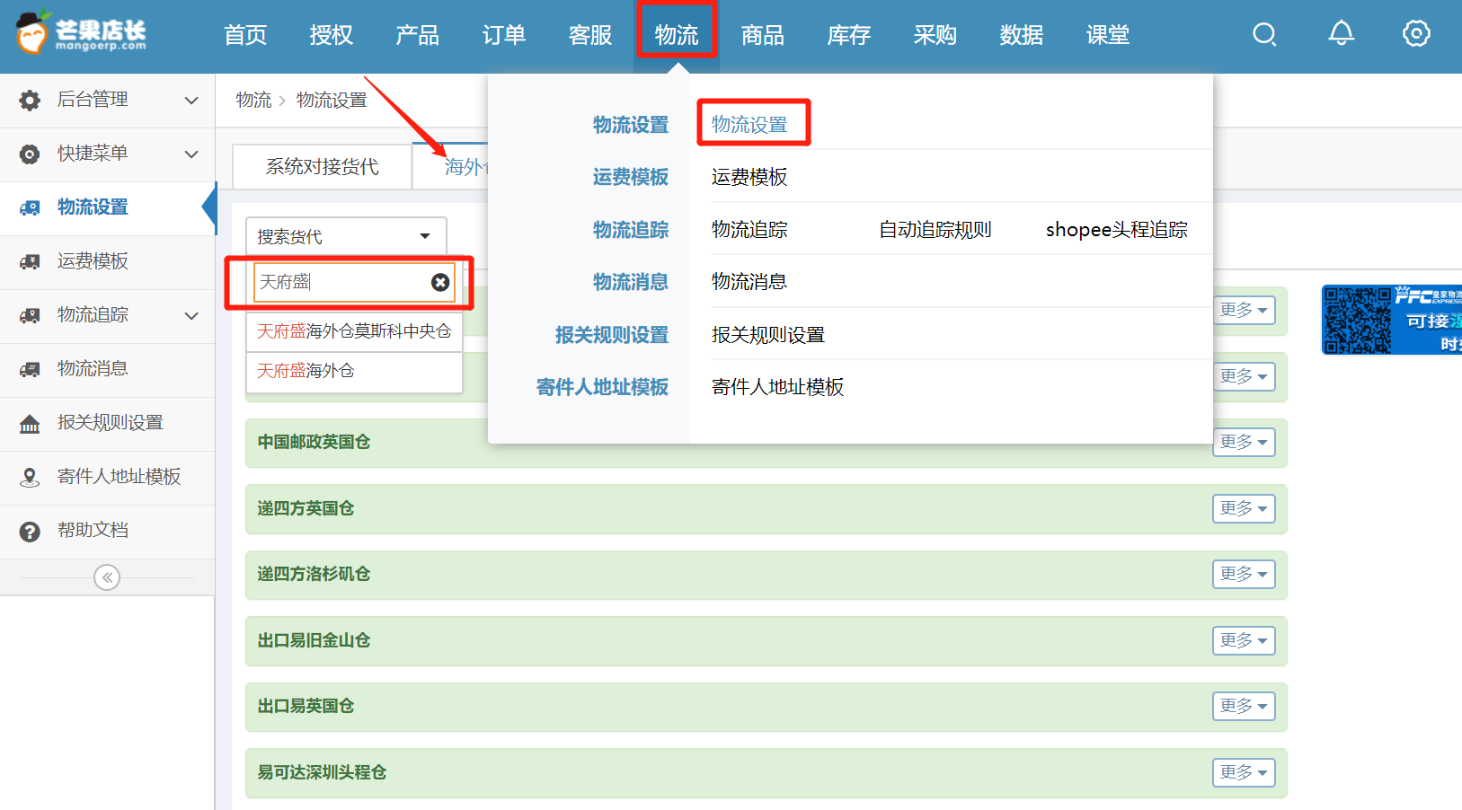
Task: Click the 寄件人地址模板 location pin icon
Action: (x=30, y=478)
